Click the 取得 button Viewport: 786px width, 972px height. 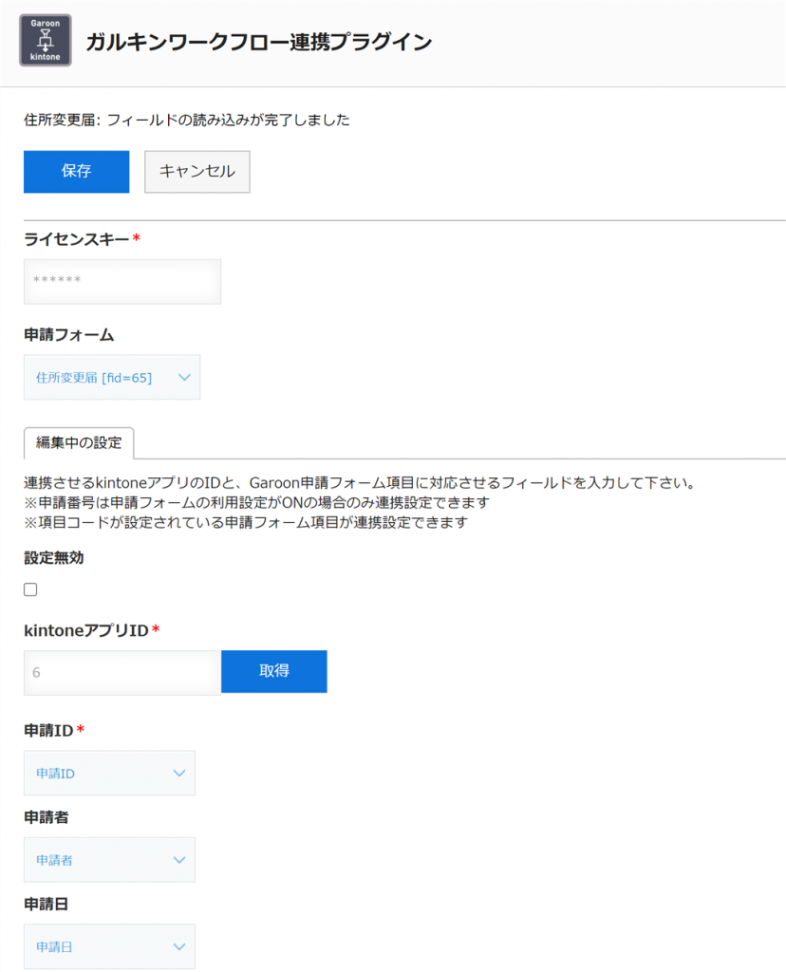tap(274, 671)
